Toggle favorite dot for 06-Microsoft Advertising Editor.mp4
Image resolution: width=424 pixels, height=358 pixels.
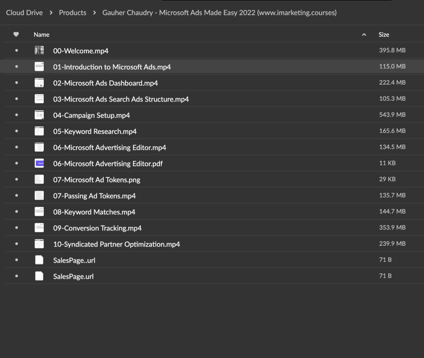(17, 147)
